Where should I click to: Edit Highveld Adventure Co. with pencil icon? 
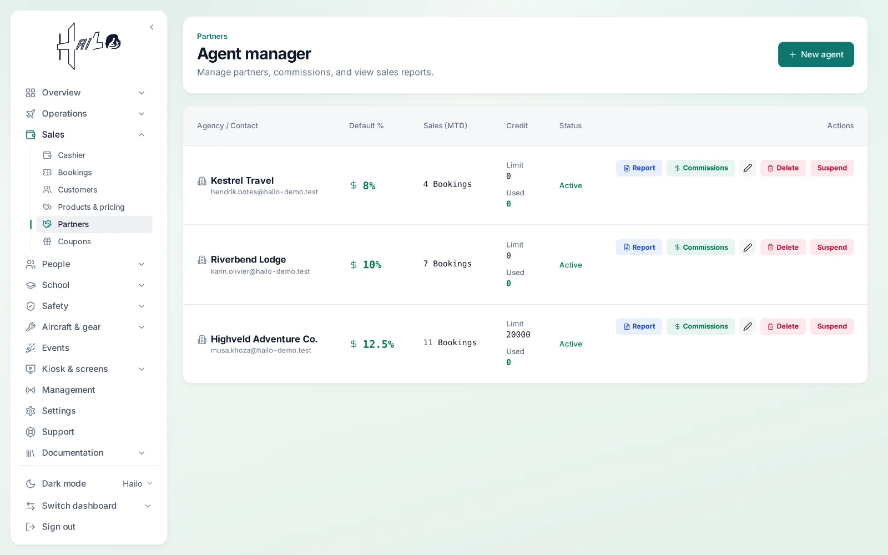[x=748, y=326]
